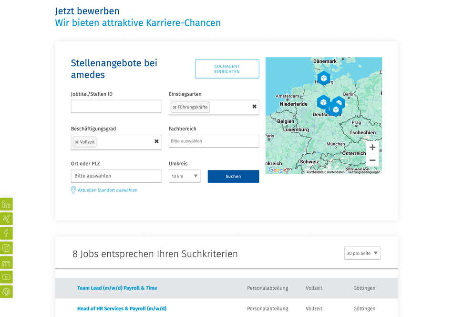Open the Fachbereich selection field
Image resolution: width=453 pixels, height=317 pixels.
pyautogui.click(x=214, y=141)
